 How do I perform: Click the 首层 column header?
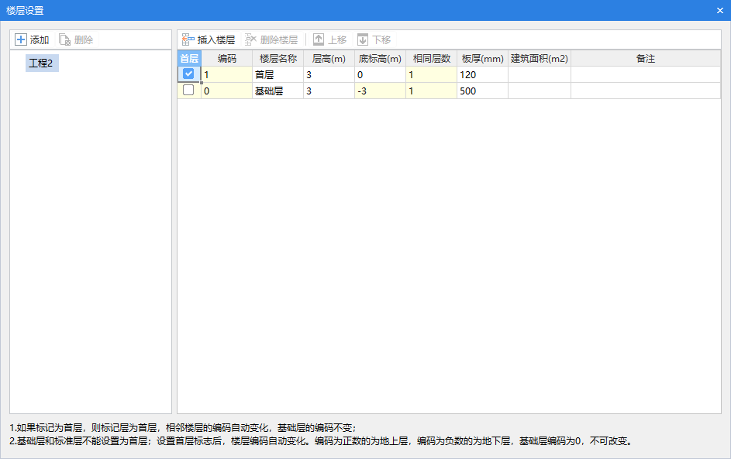point(189,59)
